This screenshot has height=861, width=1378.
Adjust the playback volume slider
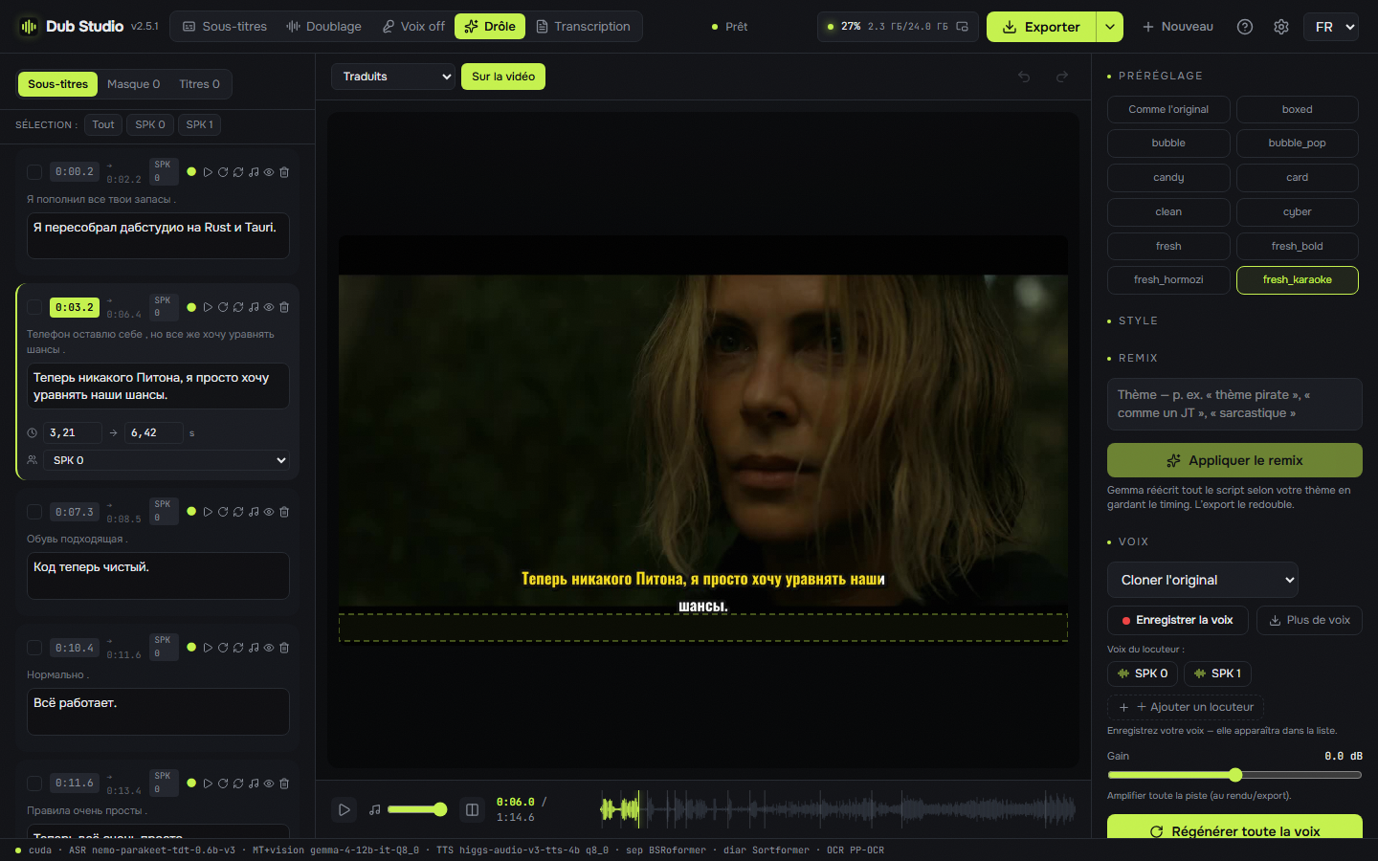coord(417,809)
